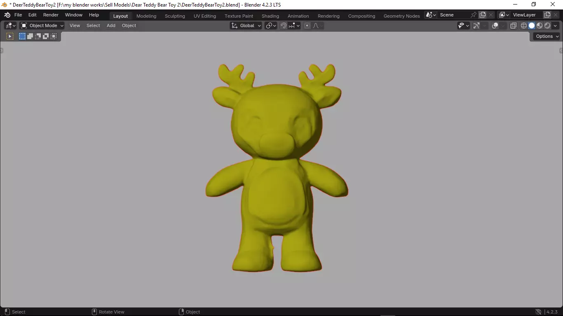Open the gizmo options dropdown arrow
563x316 pixels.
click(485, 26)
